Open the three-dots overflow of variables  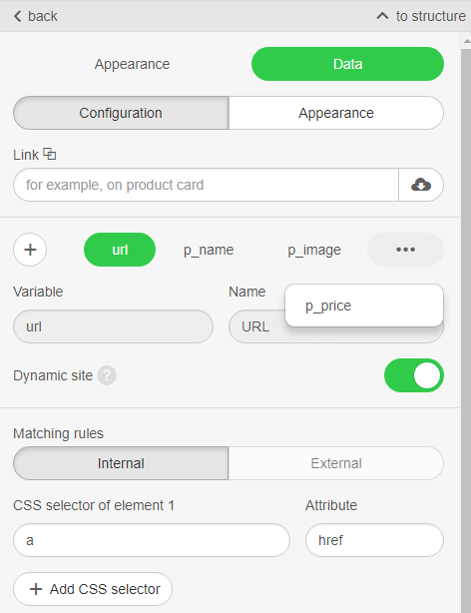[x=405, y=250]
